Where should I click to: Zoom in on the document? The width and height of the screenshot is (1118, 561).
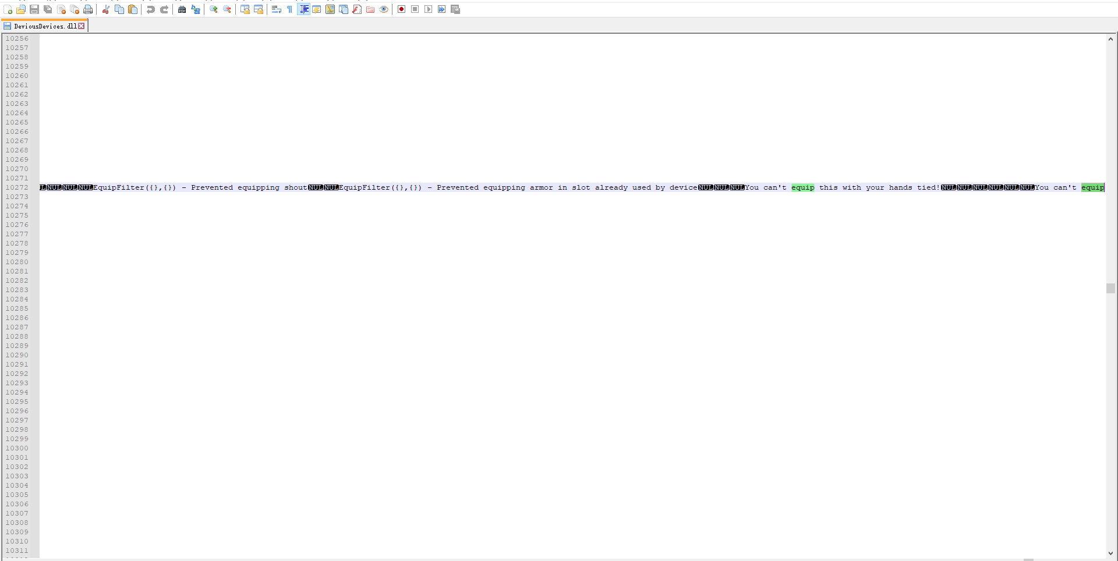[x=213, y=9]
